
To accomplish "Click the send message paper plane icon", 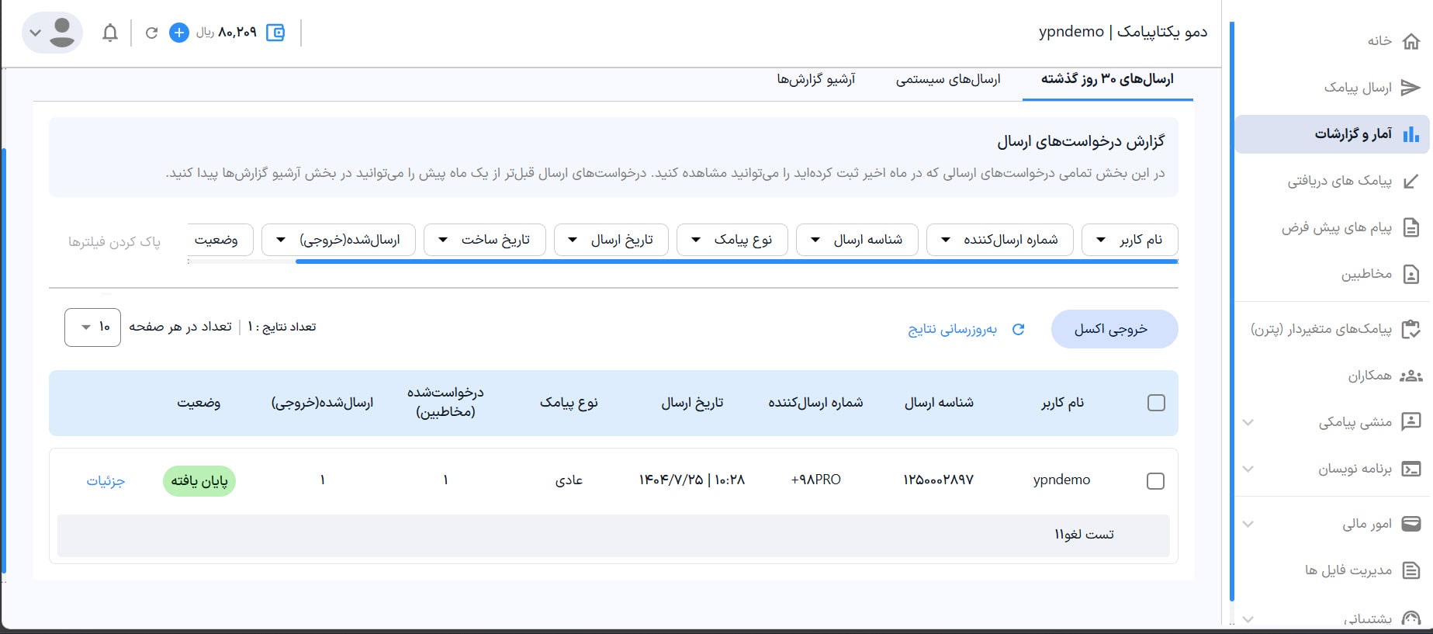I will (x=1411, y=88).
